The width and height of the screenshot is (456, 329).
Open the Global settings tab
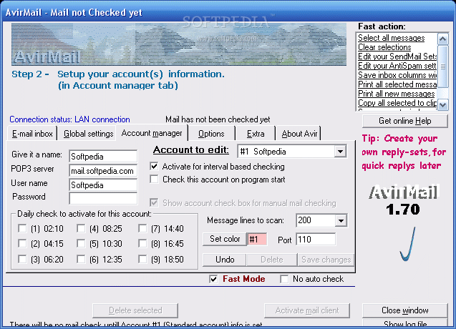tap(89, 134)
